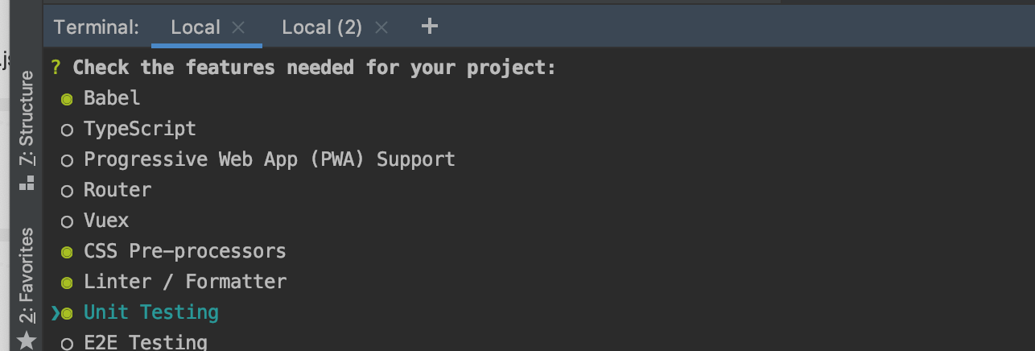Click the Terminal panel title label
This screenshot has width=1035, height=351.
(97, 27)
